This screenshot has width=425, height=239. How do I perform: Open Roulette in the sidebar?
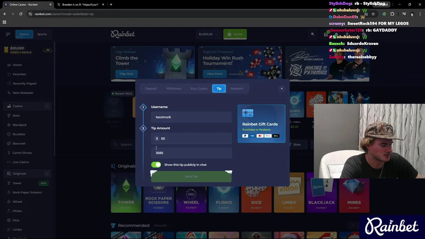19,134
